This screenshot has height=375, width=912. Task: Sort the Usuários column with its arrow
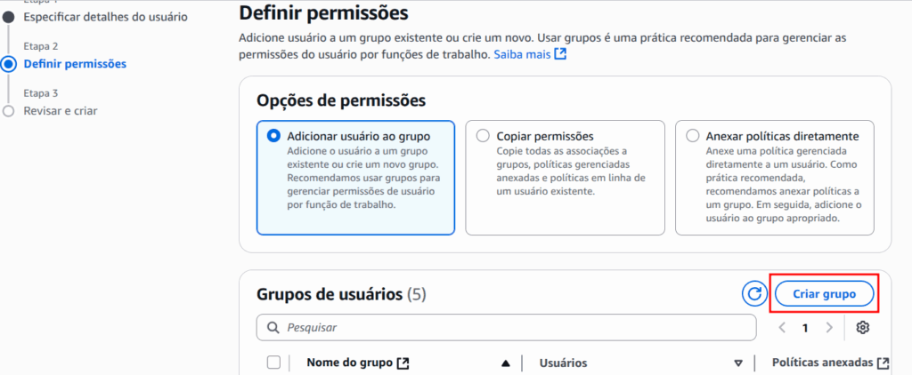point(737,363)
